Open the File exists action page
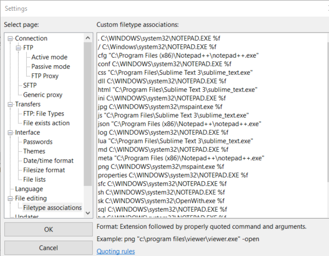 point(46,123)
